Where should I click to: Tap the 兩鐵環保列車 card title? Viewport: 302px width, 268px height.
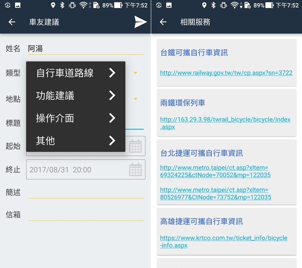pyautogui.click(x=182, y=103)
